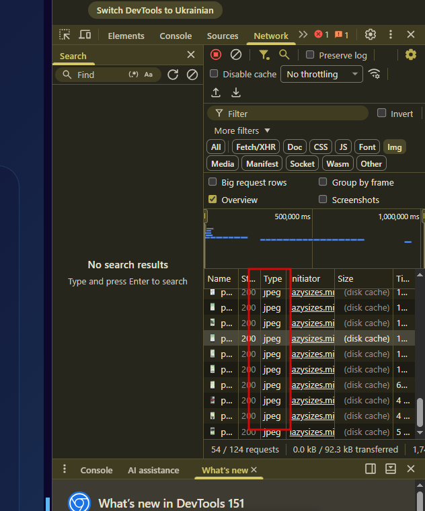Screen dimensions: 425x511
Task: Open the red error count indicator
Action: pyautogui.click(x=321, y=34)
